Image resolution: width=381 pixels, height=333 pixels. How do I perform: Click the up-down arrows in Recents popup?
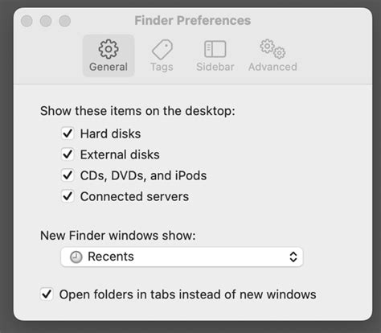[293, 257]
